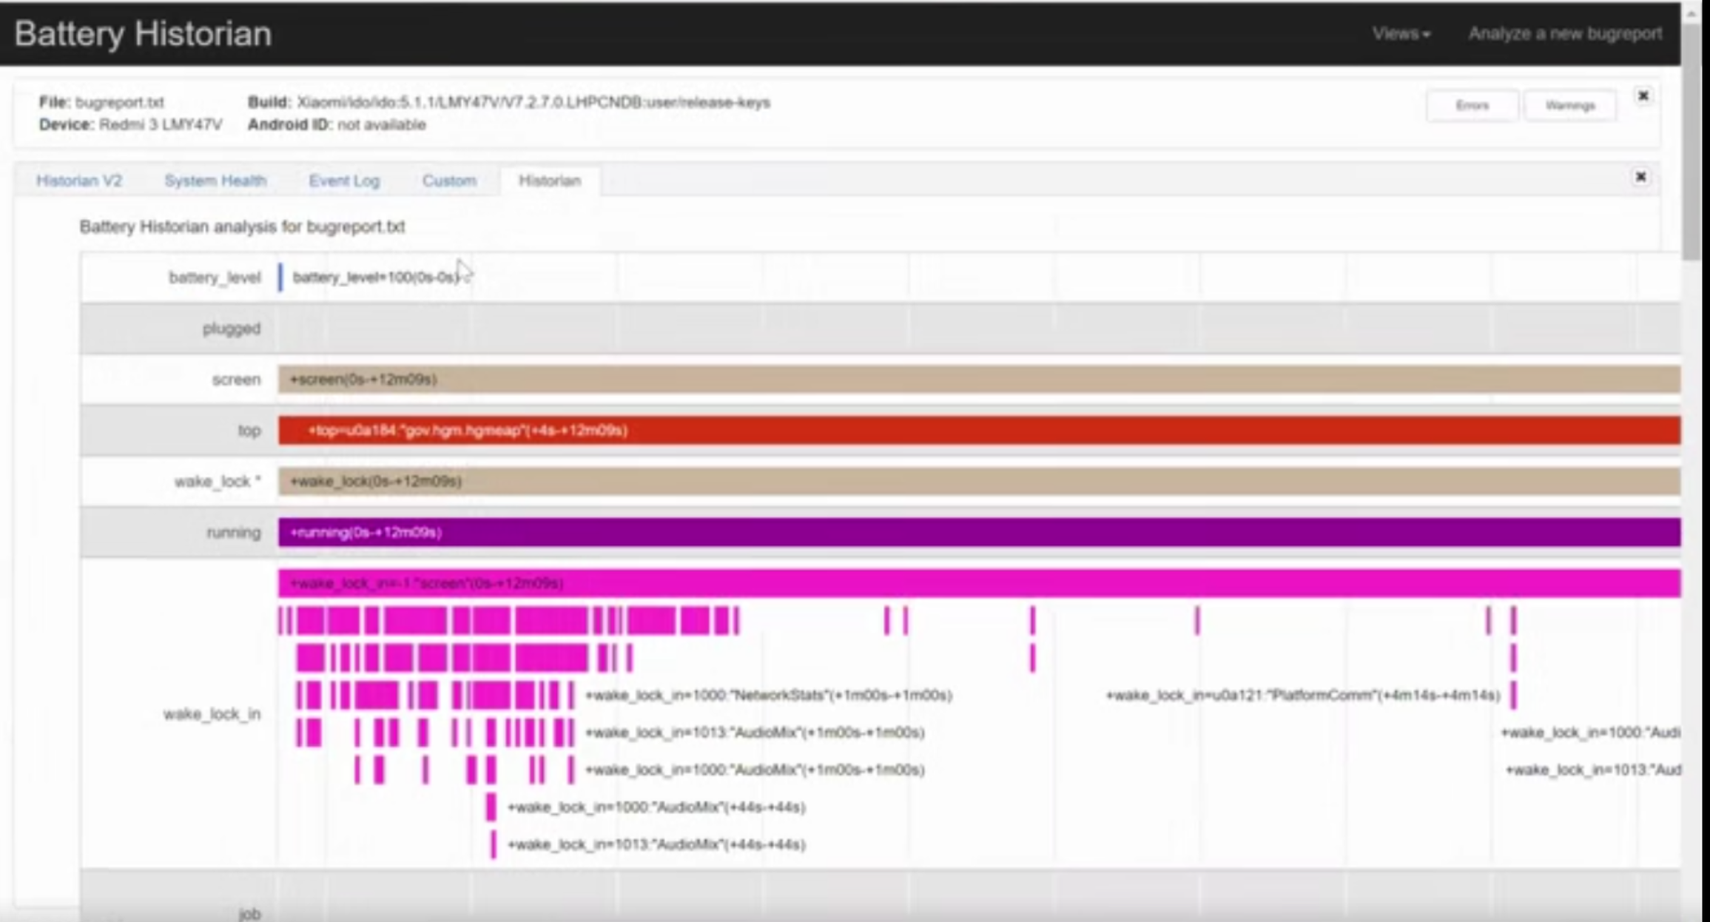This screenshot has width=1710, height=922.
Task: Select the tan screen-on bar
Action: coord(978,380)
